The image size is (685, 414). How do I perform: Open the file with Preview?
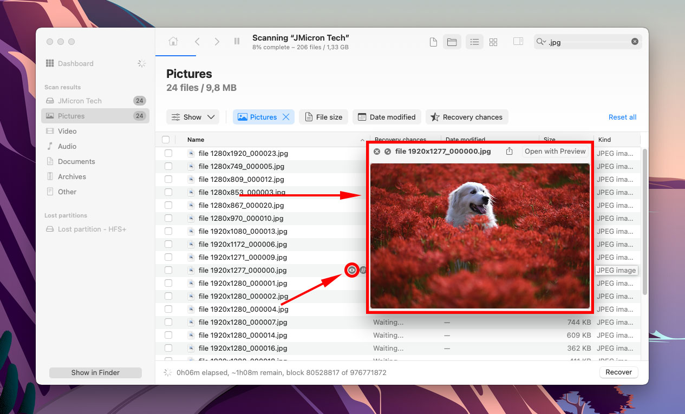click(555, 152)
